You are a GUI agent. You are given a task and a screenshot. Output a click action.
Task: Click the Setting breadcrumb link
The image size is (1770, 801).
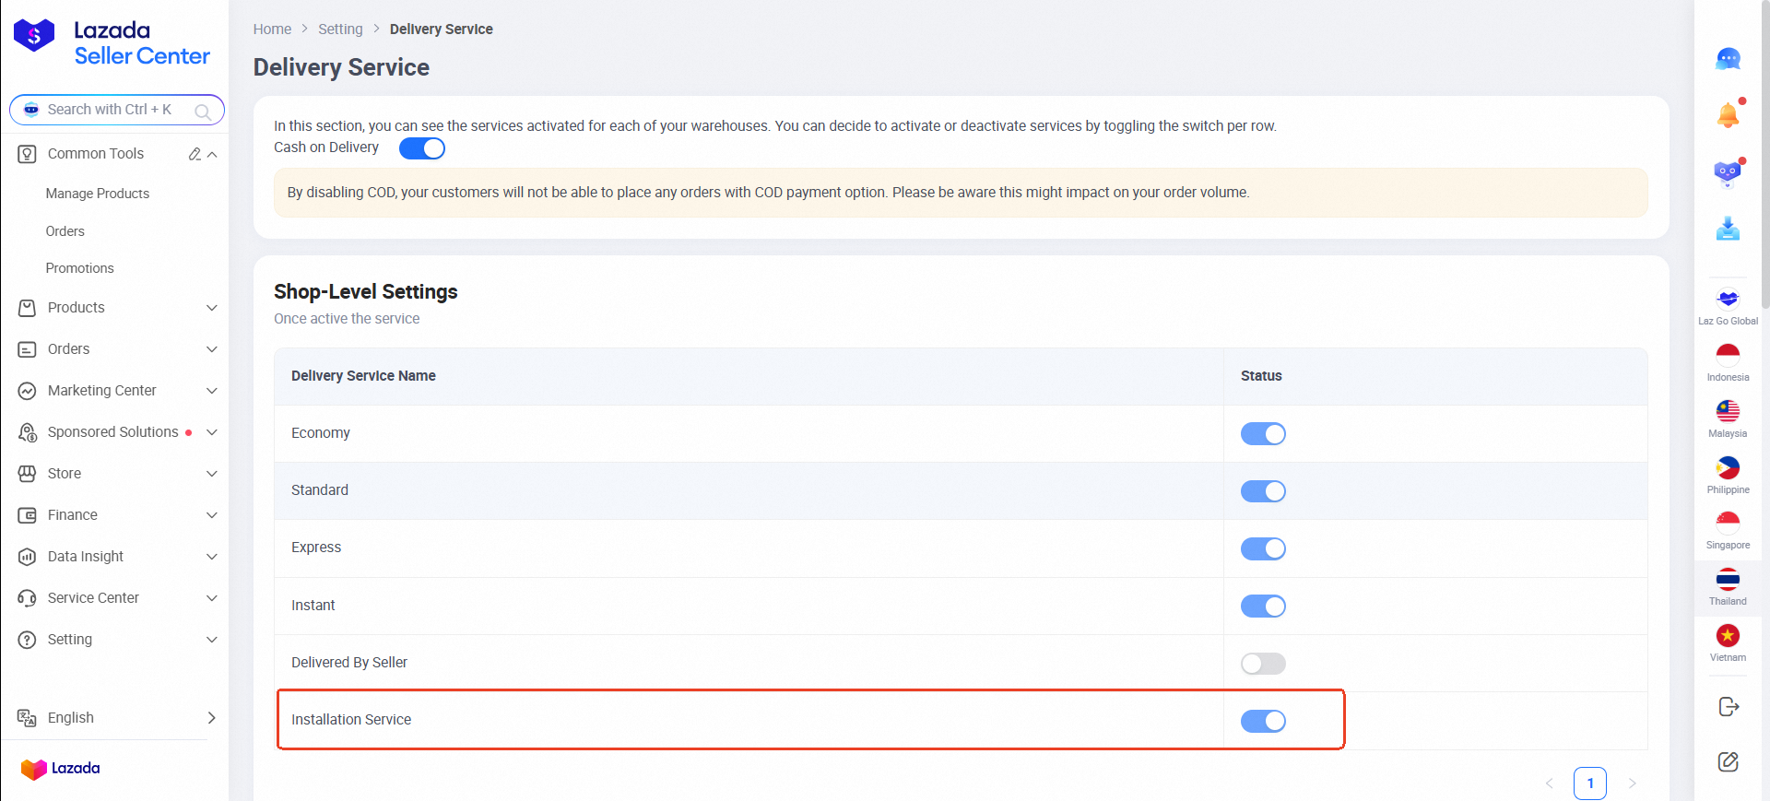[x=340, y=29]
